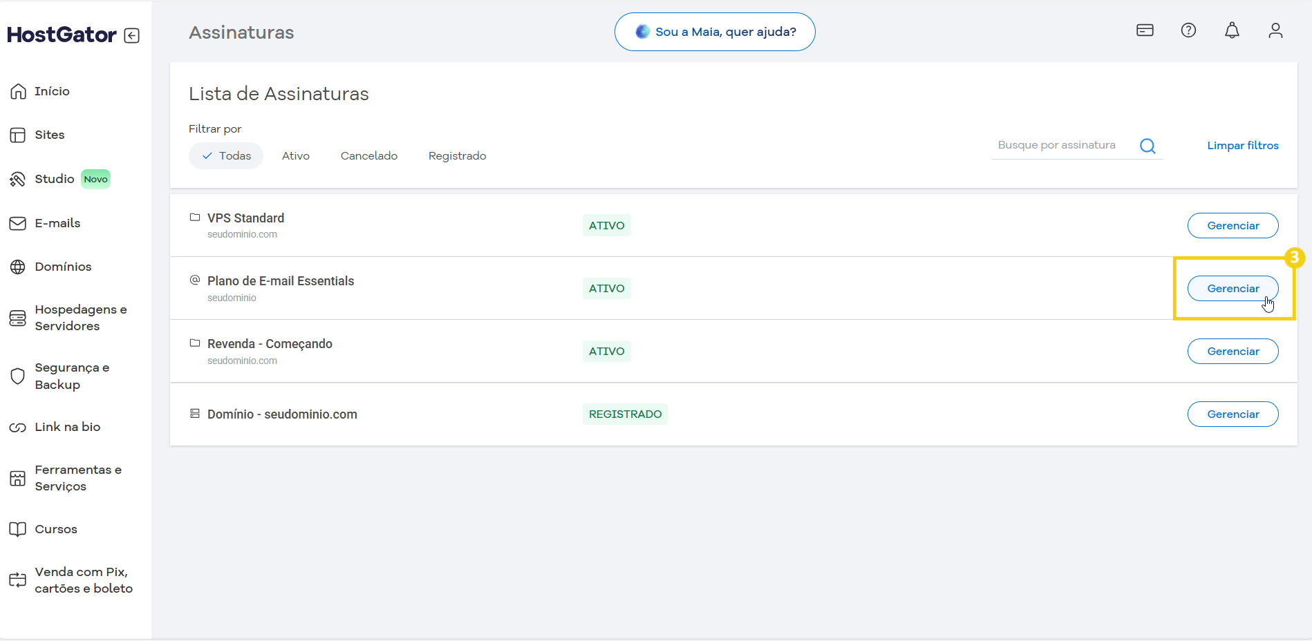This screenshot has width=1312, height=641.
Task: Click Domínio - seudominio.com name
Action: pyautogui.click(x=282, y=414)
